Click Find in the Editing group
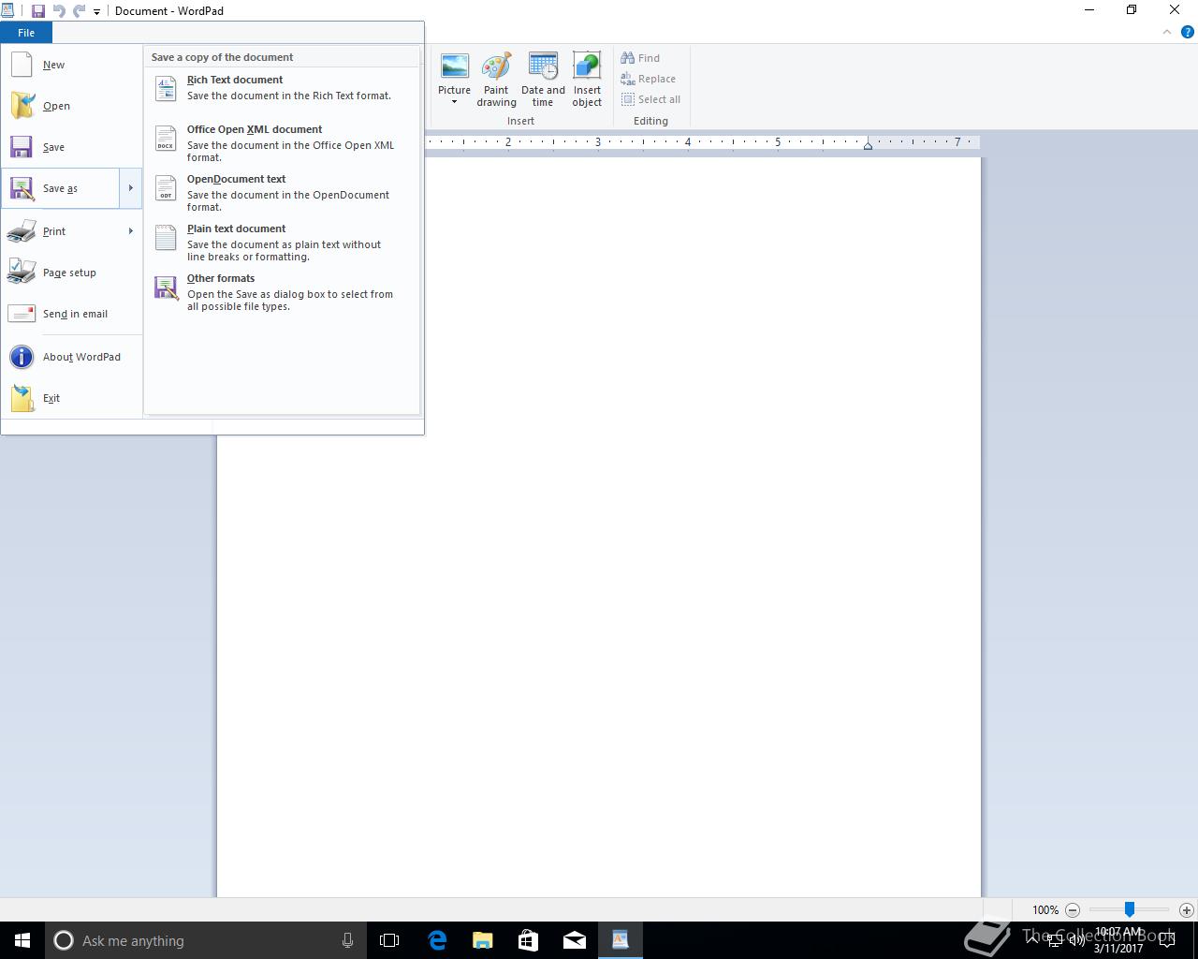The width and height of the screenshot is (1198, 959). click(x=640, y=58)
